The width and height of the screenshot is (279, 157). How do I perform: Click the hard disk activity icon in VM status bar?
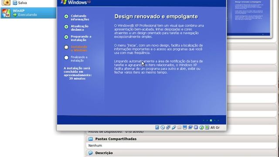(157, 127)
